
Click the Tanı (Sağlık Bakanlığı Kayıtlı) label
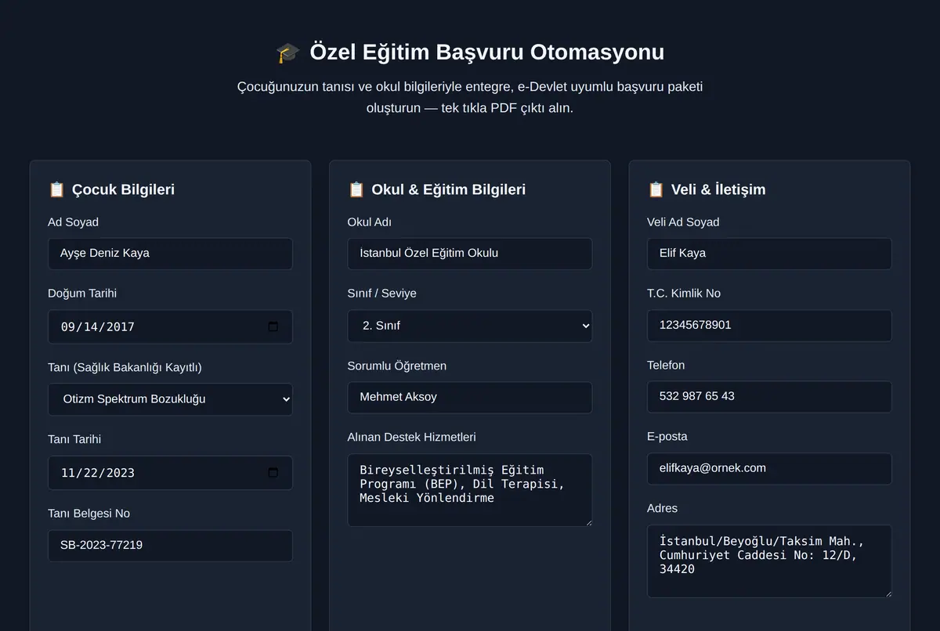coord(125,367)
